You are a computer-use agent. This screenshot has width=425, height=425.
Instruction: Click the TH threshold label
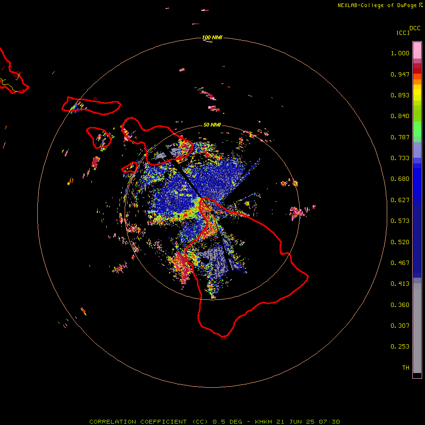tap(406, 368)
